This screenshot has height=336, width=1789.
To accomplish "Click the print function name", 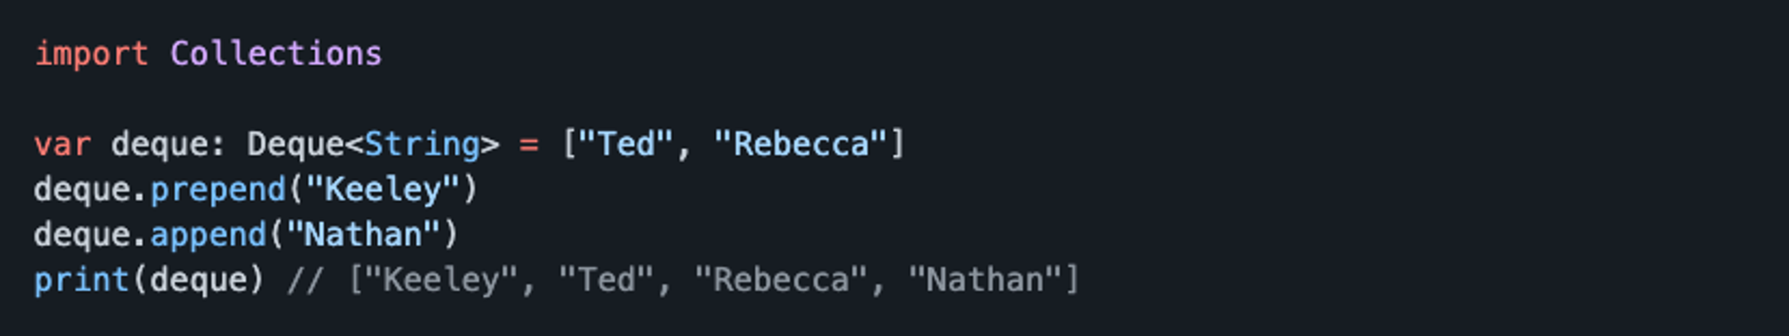I will [x=81, y=280].
